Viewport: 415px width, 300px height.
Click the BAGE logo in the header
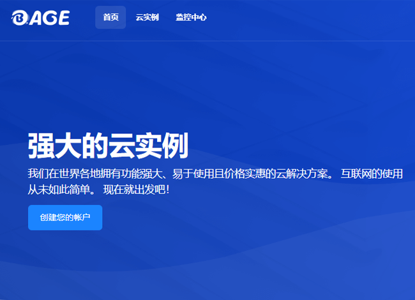pyautogui.click(x=40, y=18)
